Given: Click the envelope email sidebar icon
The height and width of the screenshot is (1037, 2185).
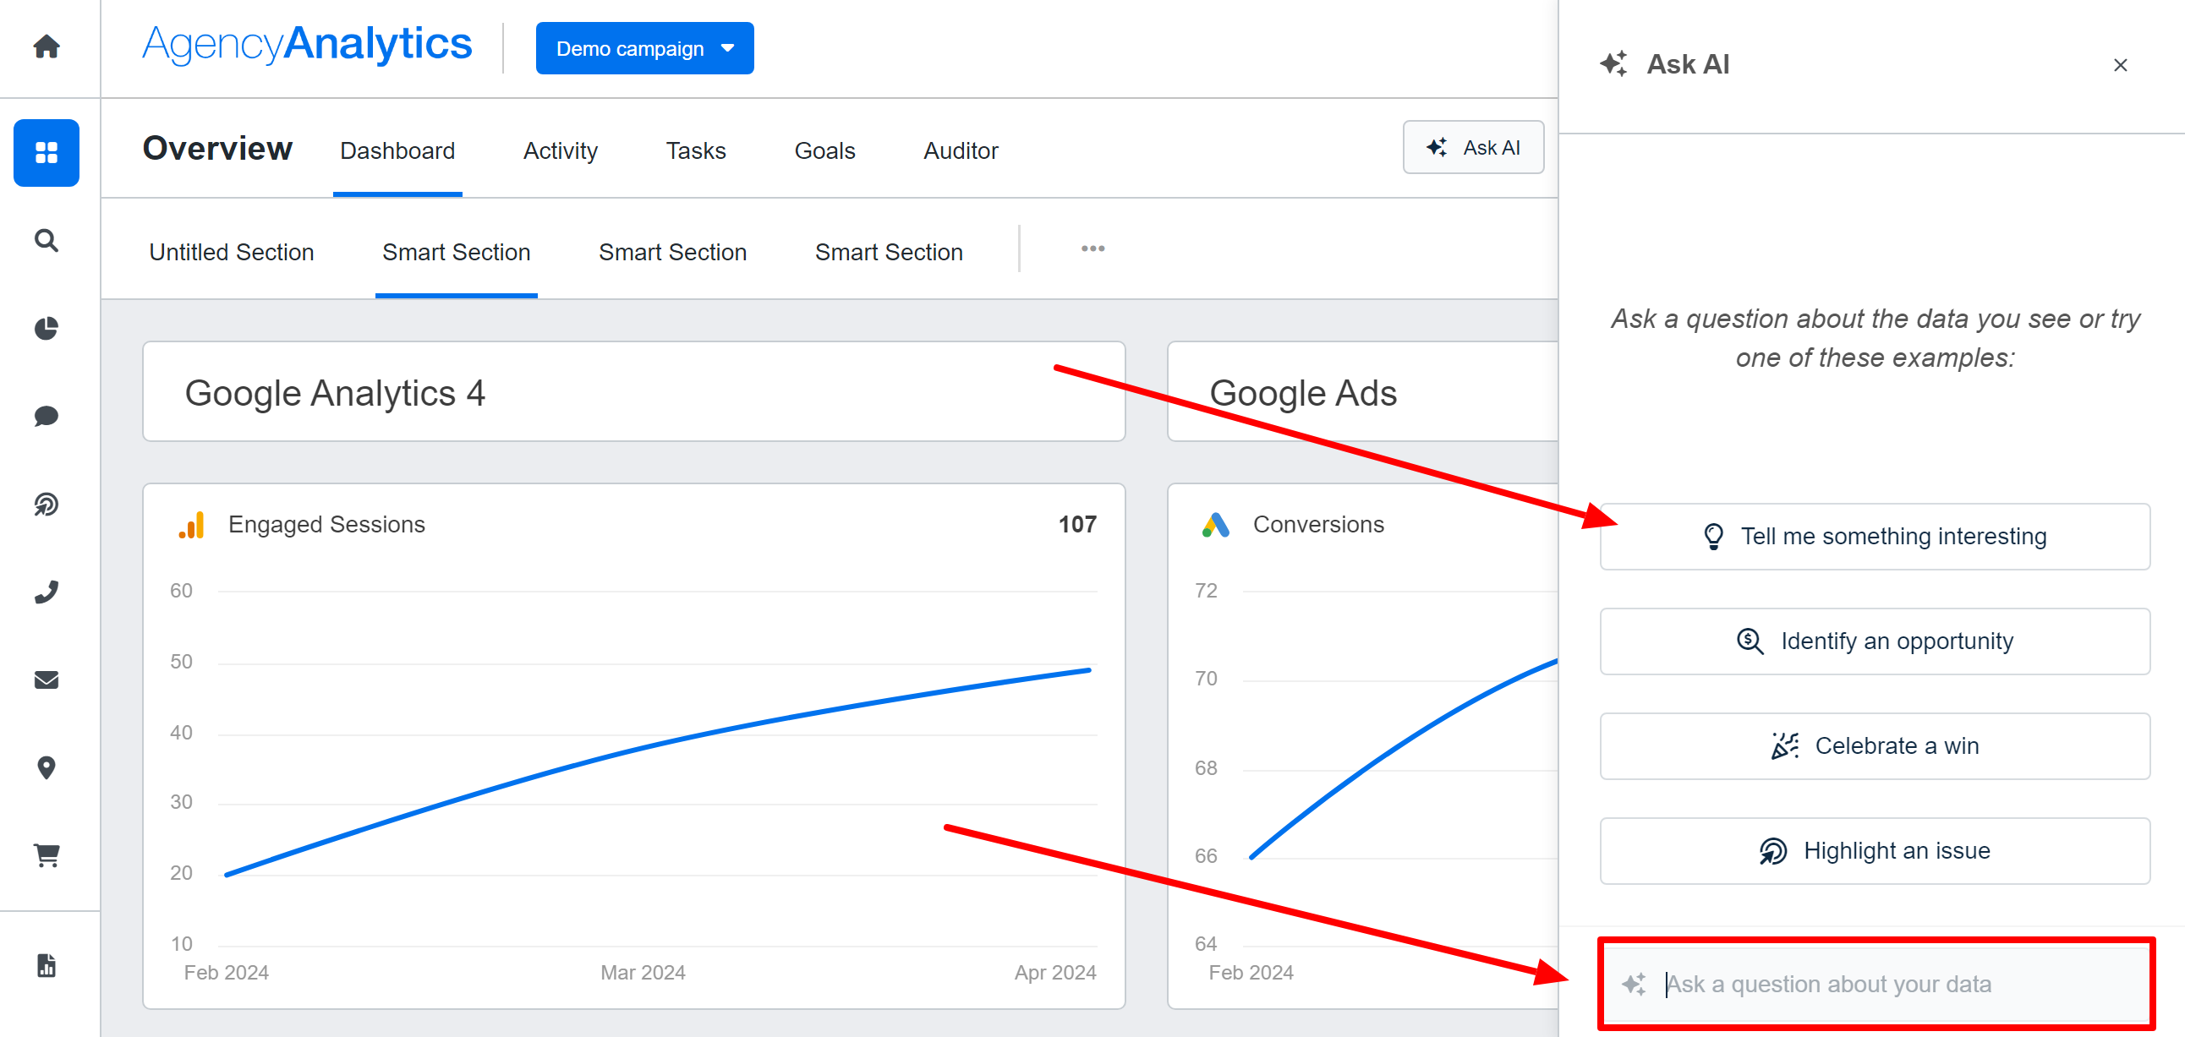Looking at the screenshot, I should click(47, 680).
